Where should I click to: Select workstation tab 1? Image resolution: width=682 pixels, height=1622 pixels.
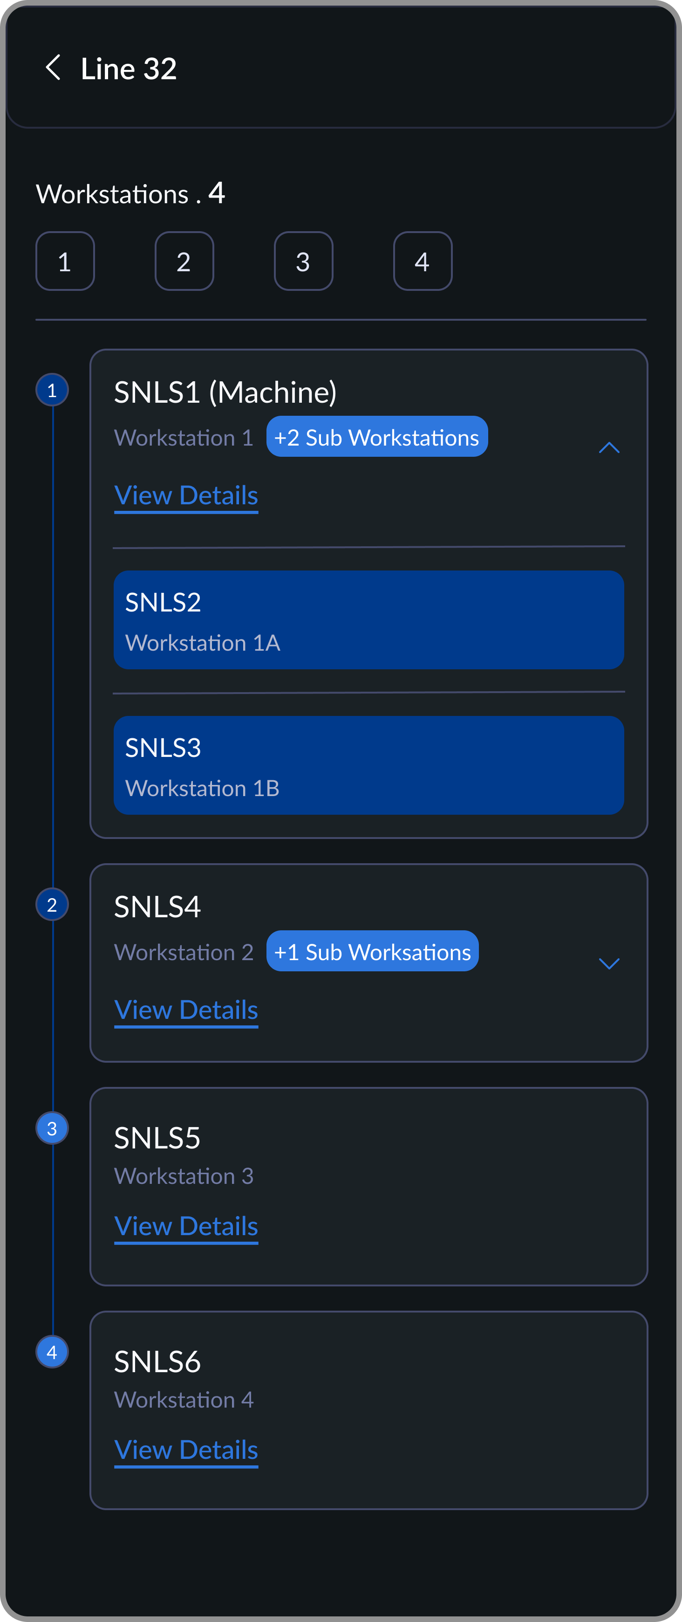pyautogui.click(x=65, y=261)
